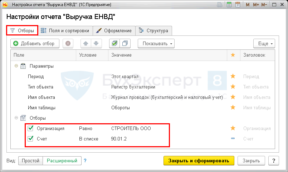
Task: Click the Закрыть и сформировать button
Action: (199, 161)
